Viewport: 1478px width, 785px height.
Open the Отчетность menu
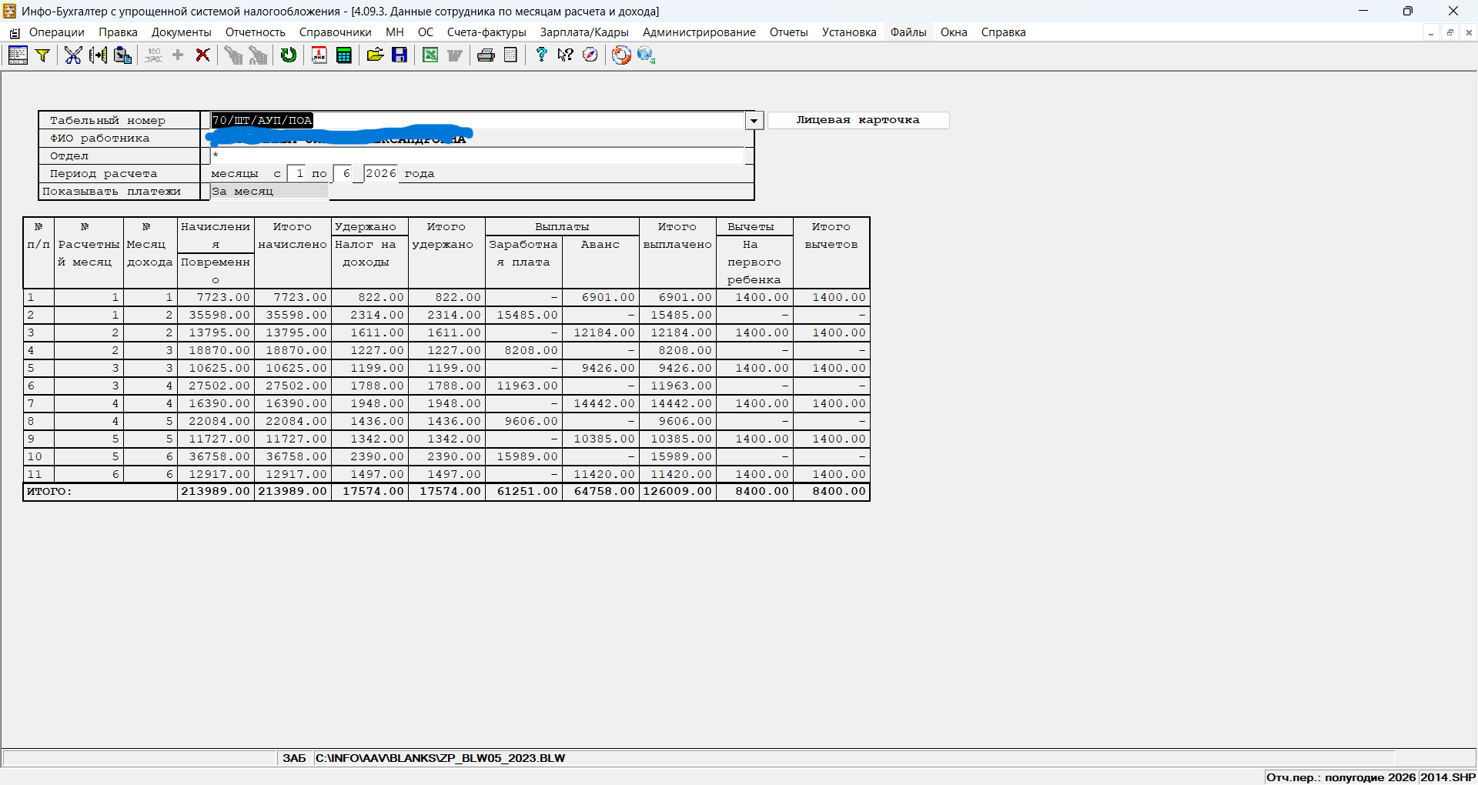point(256,32)
